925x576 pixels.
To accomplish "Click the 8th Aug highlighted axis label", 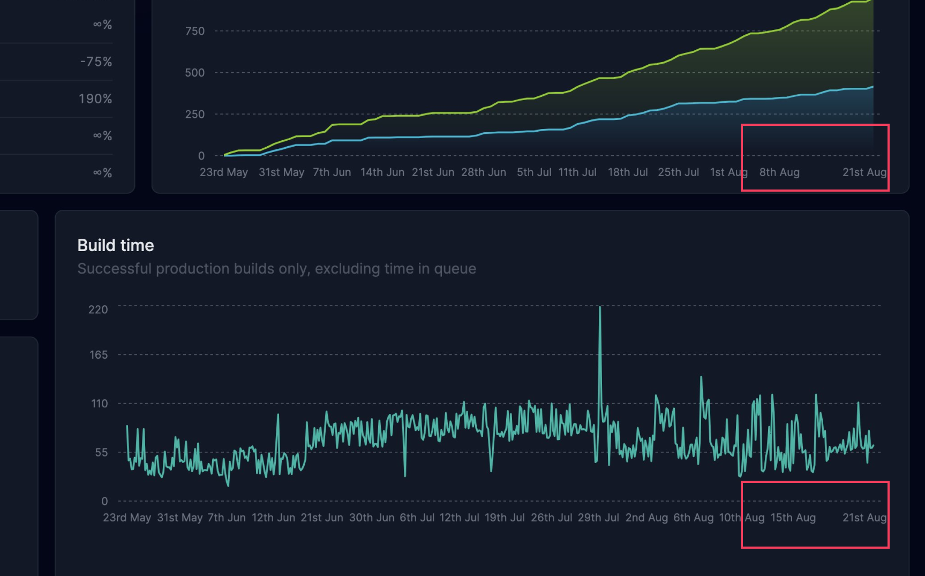I will (779, 172).
